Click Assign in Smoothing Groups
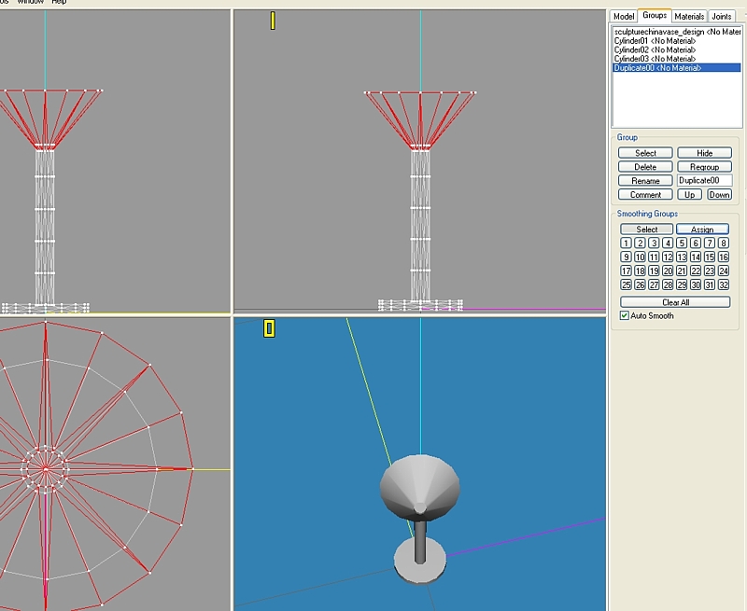This screenshot has height=611, width=747. 702,229
